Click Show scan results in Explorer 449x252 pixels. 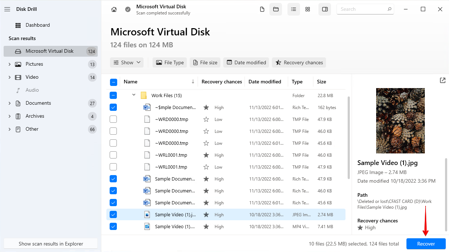click(50, 243)
